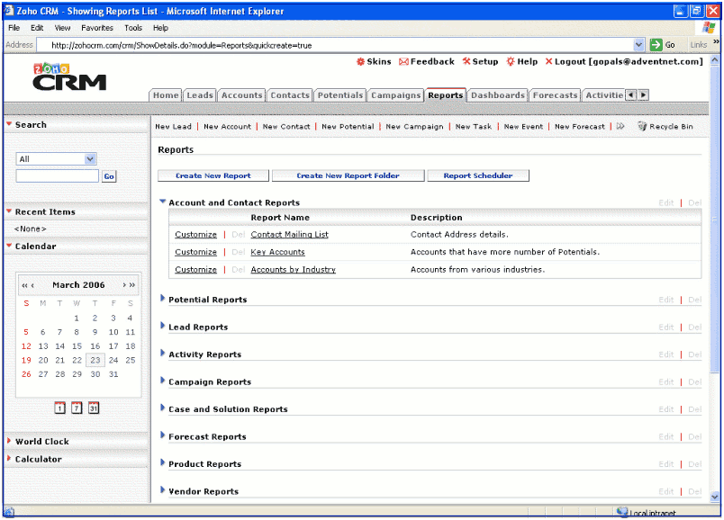
Task: Switch to the Campaigns tab
Action: click(x=395, y=95)
